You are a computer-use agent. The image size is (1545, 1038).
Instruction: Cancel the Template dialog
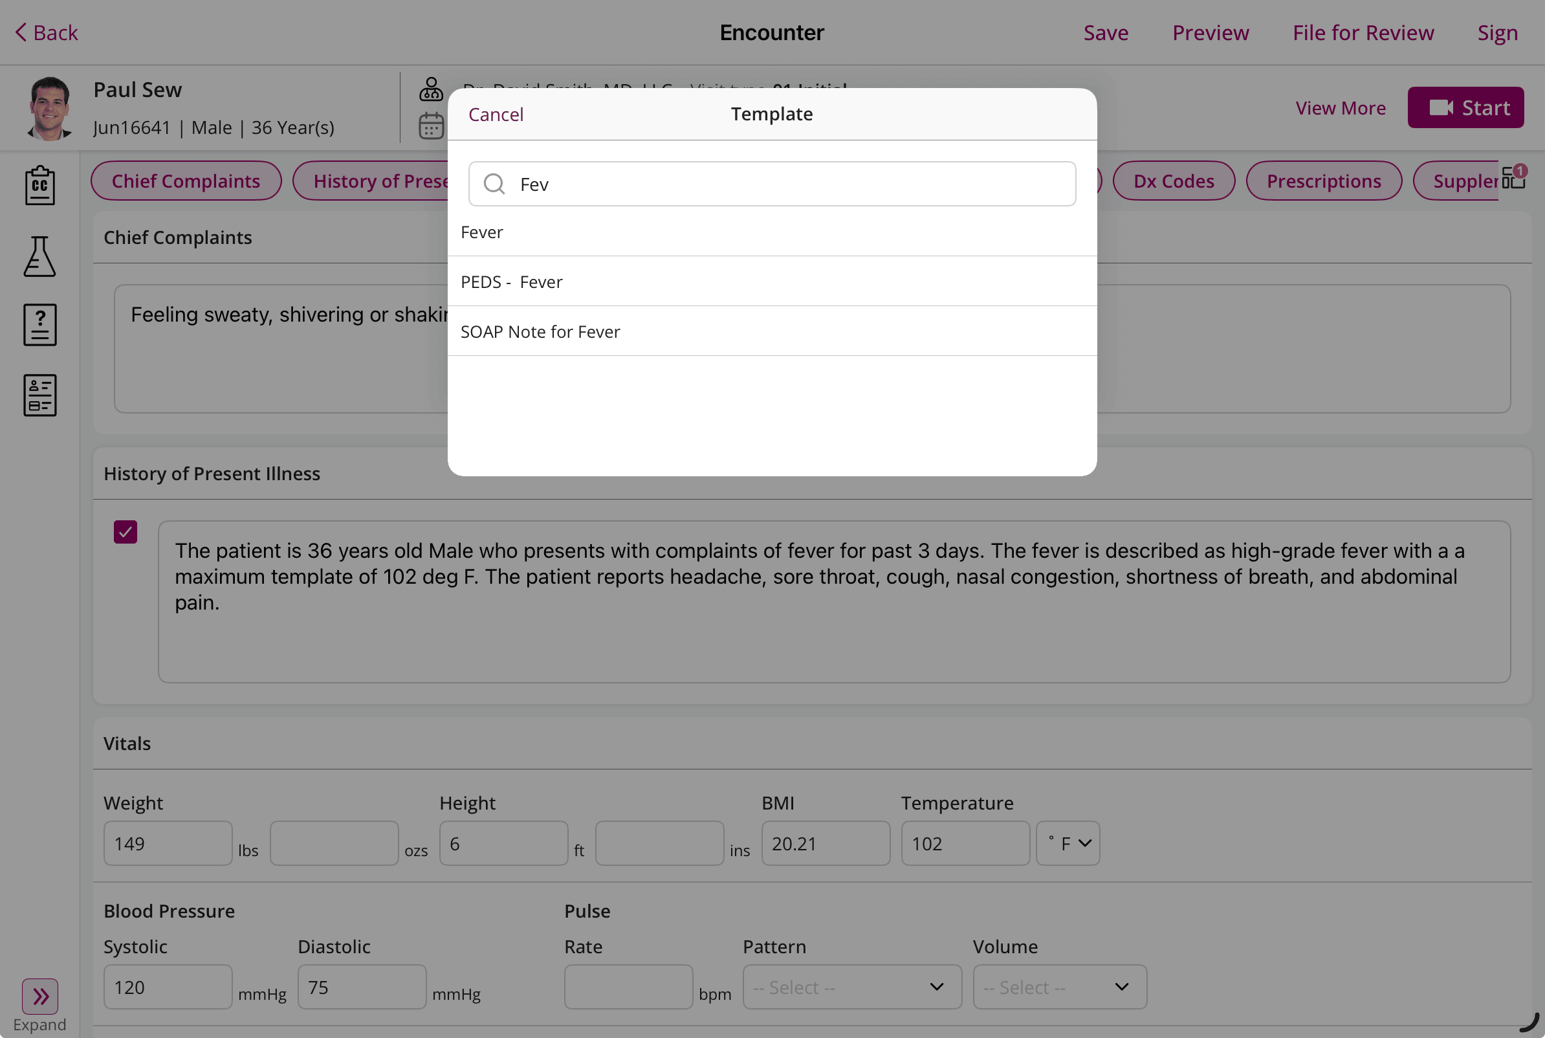click(496, 115)
